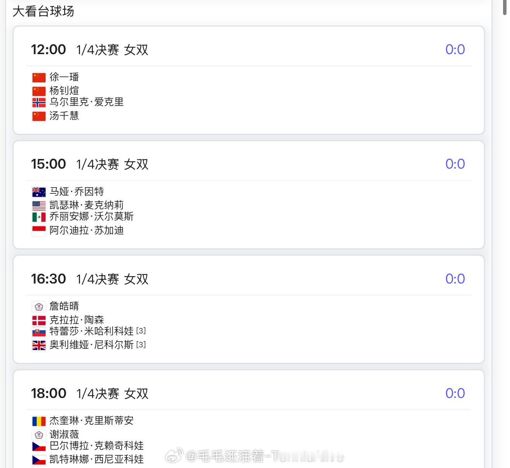
Task: Click Romania flag beside 杰奎琳·克里斯蒂安
Action: pos(39,421)
